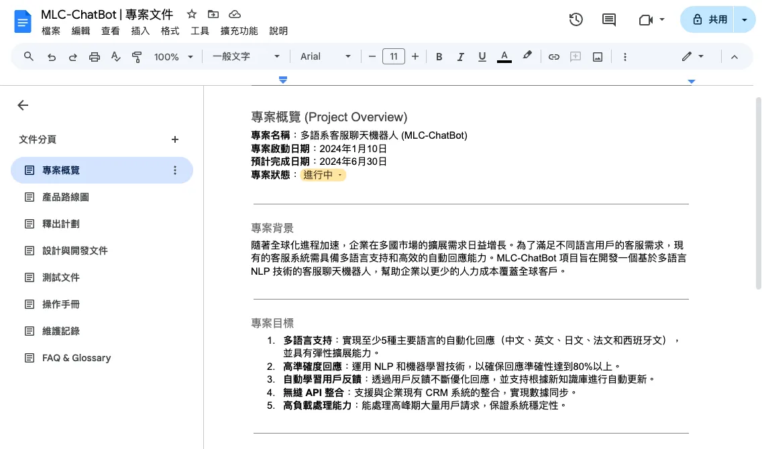
Task: Click the document title MLC-ChatBot
Action: point(107,15)
